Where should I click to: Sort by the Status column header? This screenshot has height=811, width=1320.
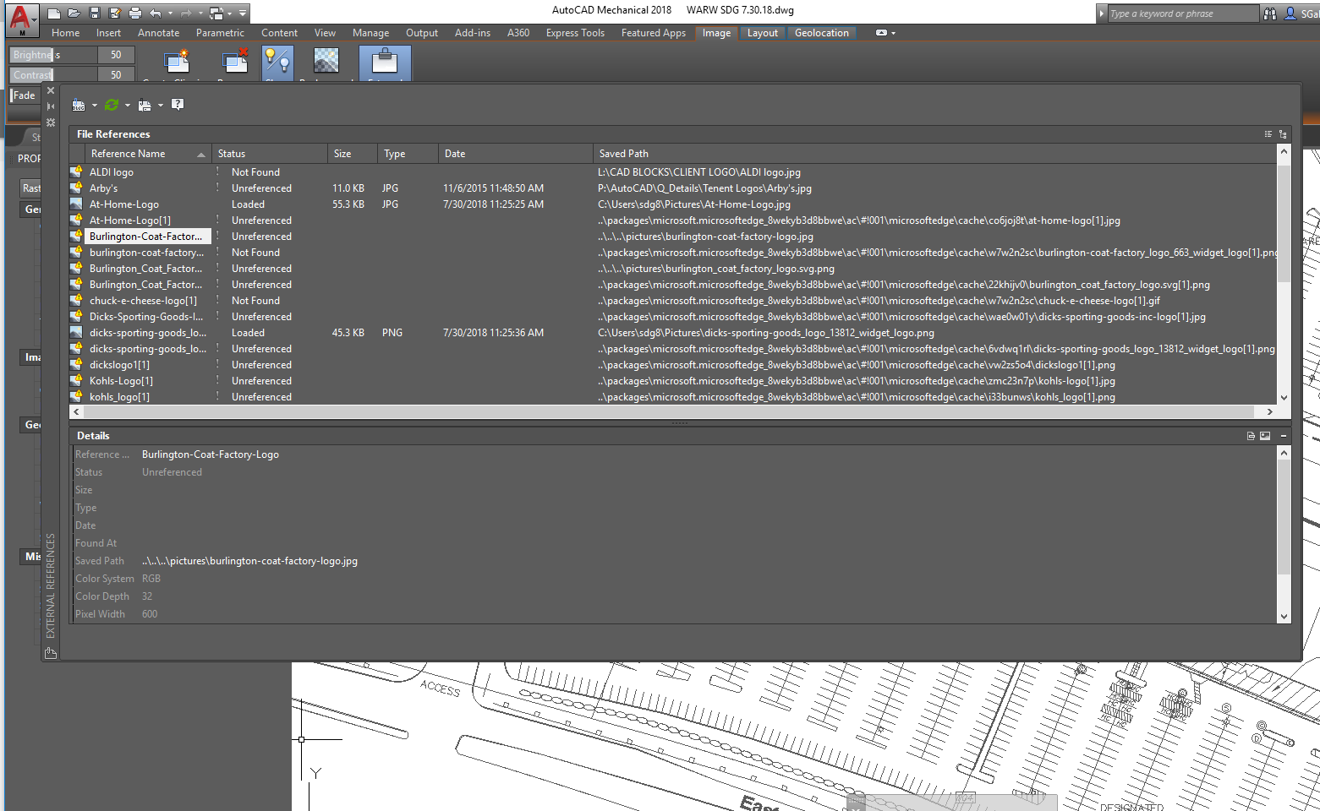click(270, 154)
